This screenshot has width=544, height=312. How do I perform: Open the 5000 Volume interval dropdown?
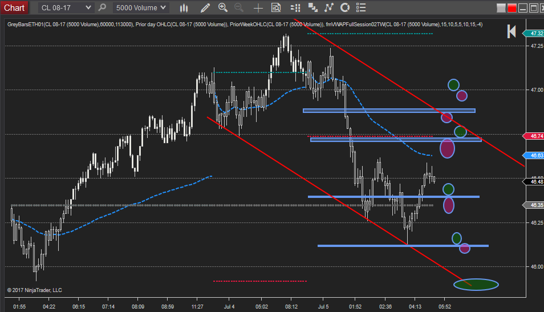[141, 7]
